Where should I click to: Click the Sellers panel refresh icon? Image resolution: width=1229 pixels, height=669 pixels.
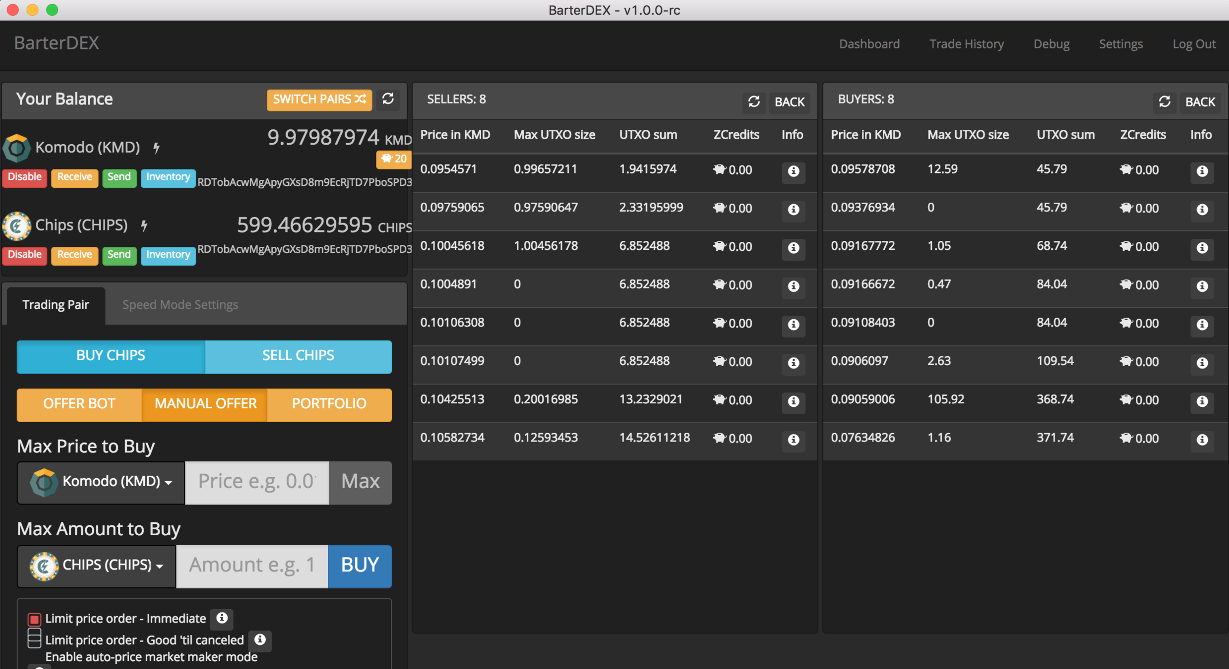tap(753, 102)
